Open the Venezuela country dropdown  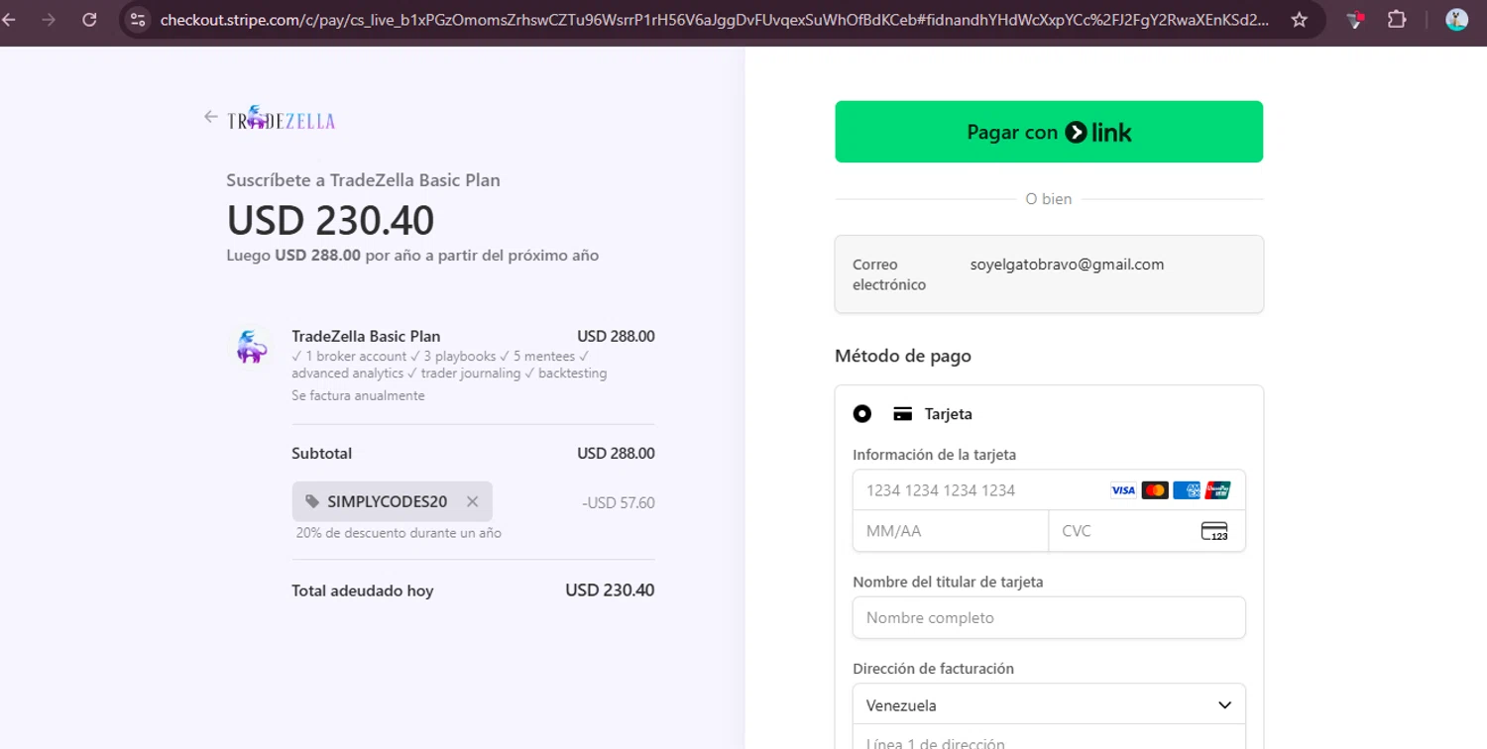click(1049, 705)
